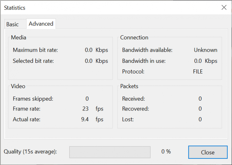Click the Actual rate 9.4 value
Screen dimensions: 232x165
[85, 119]
